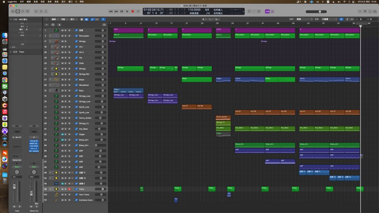The width and height of the screenshot is (379, 213).
Task: Open the 编辑 menu in tracks toolbar
Action: (54, 19)
